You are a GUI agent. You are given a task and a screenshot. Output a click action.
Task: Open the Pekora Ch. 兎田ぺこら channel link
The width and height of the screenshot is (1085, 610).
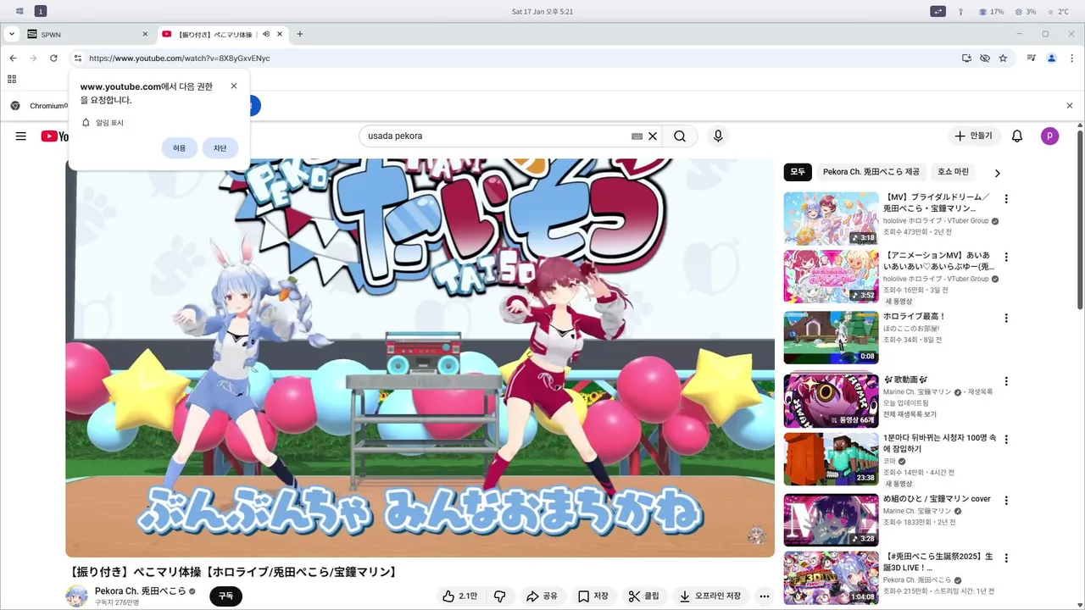pyautogui.click(x=140, y=591)
